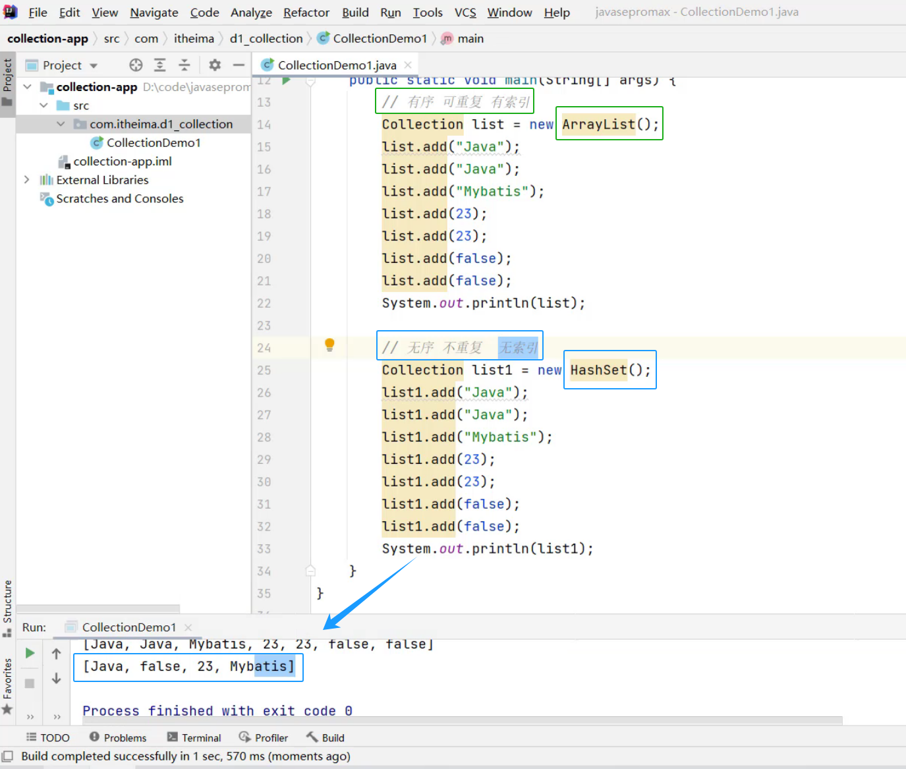Open the Tools menu
This screenshot has width=906, height=769.
coord(428,13)
